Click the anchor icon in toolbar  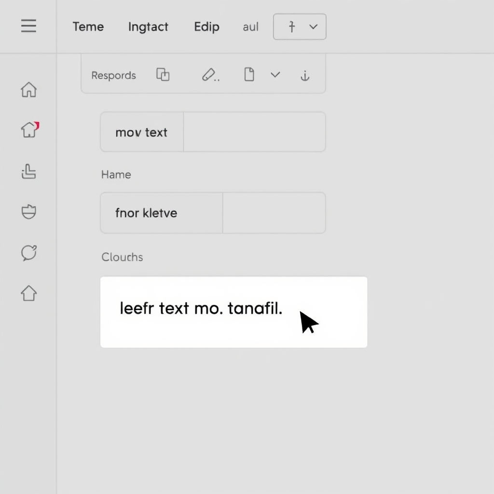[x=304, y=75]
